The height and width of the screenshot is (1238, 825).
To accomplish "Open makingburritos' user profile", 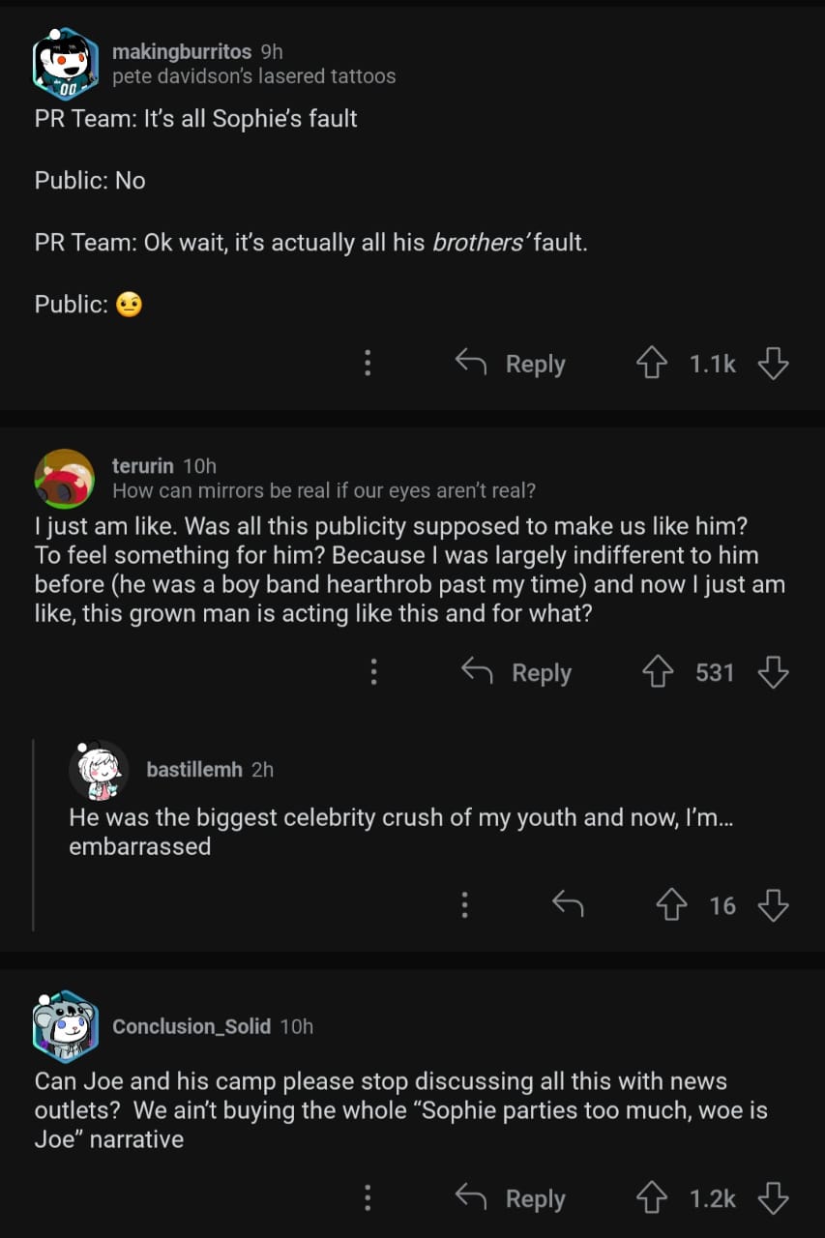I will click(x=181, y=51).
